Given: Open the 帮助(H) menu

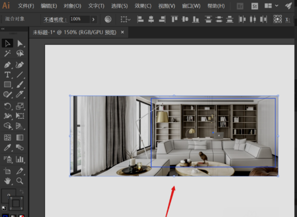Looking at the screenshot, I should click(x=216, y=6).
